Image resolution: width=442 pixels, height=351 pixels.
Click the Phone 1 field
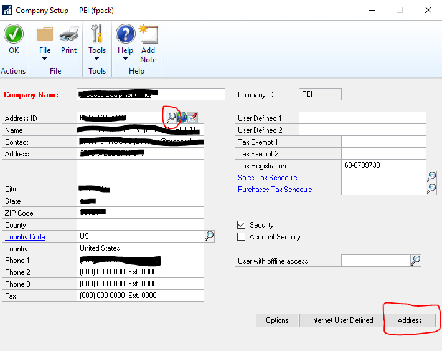point(140,260)
